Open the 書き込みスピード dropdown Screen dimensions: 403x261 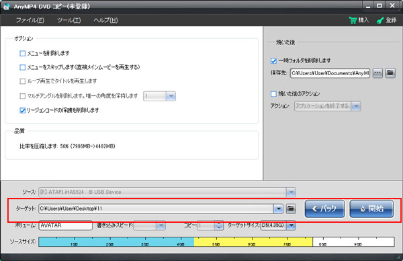click(x=161, y=225)
